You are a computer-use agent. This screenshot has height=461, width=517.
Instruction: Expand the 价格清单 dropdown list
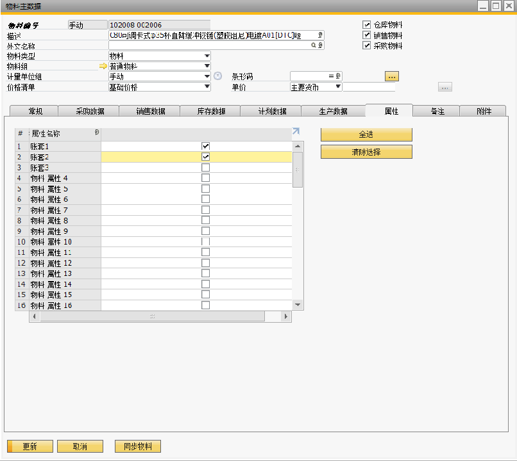coord(207,87)
